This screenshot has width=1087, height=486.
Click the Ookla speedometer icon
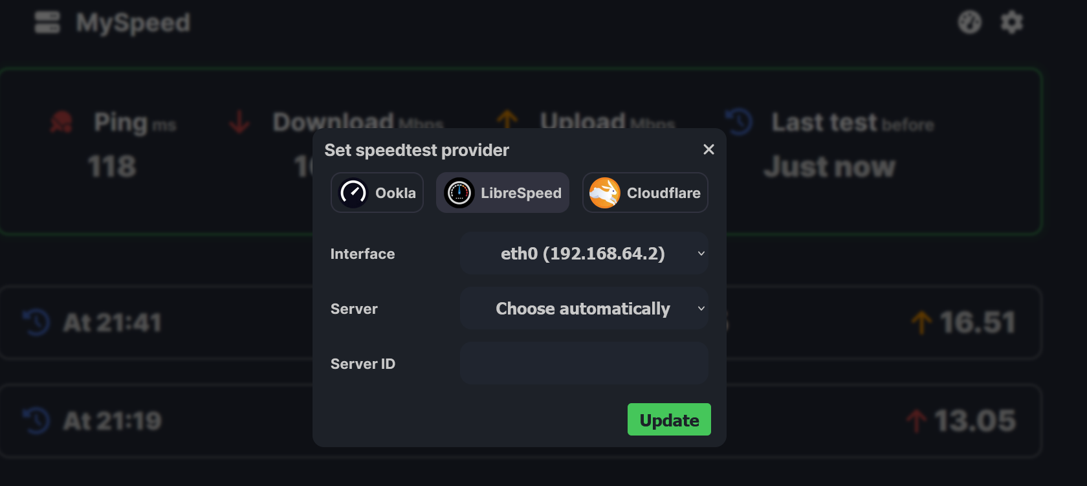[x=353, y=193]
